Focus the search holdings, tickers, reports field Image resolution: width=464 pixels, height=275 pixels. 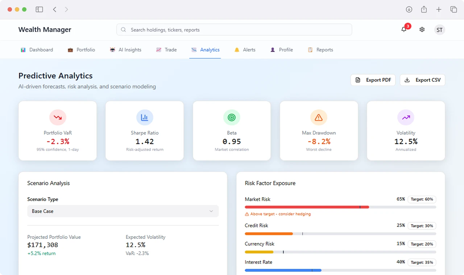(x=234, y=30)
